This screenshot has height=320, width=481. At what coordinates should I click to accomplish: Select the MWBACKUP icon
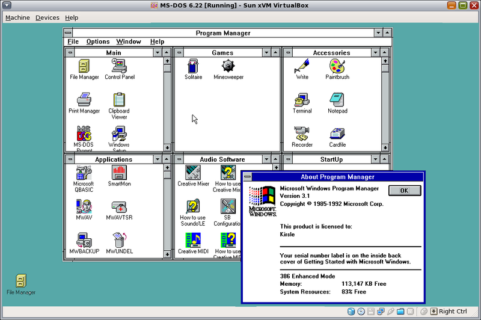(x=84, y=243)
